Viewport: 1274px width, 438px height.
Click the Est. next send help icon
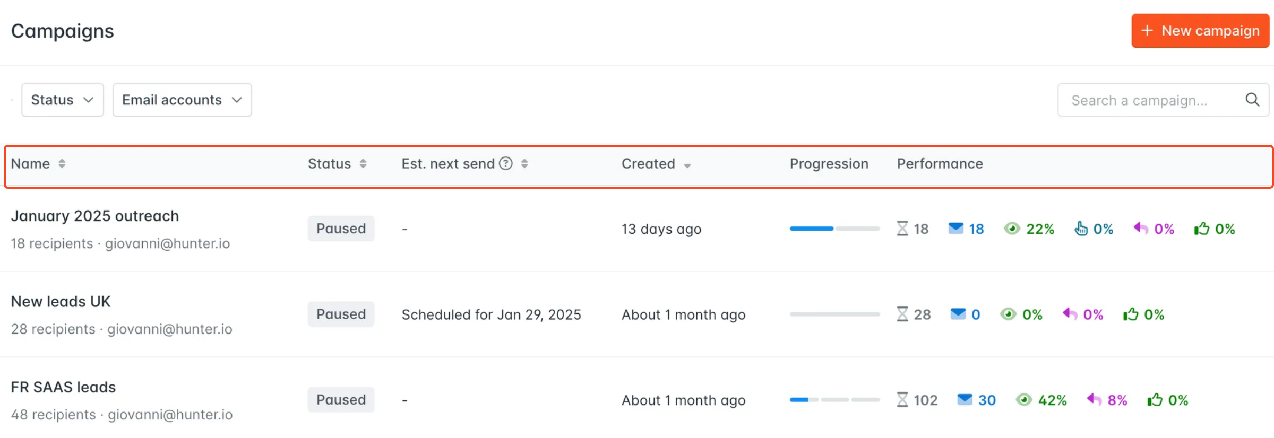coord(506,163)
